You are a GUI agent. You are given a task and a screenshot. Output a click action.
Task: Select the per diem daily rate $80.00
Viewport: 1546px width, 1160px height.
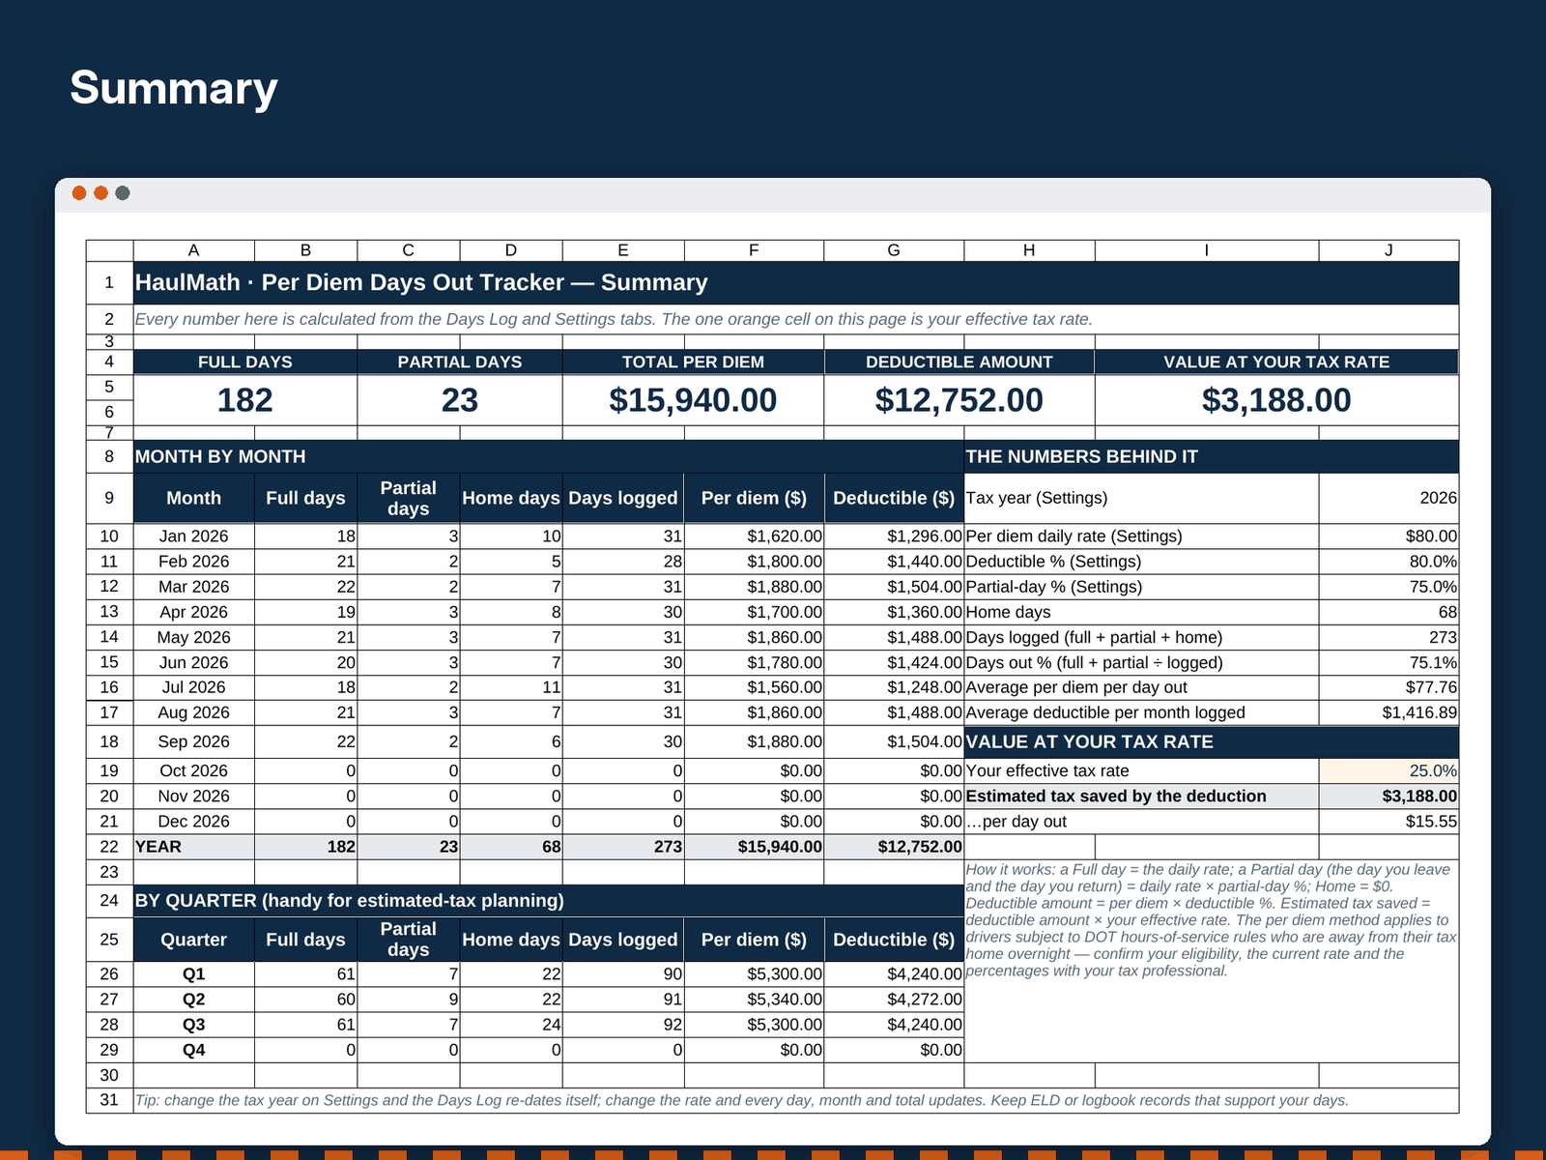[1389, 536]
